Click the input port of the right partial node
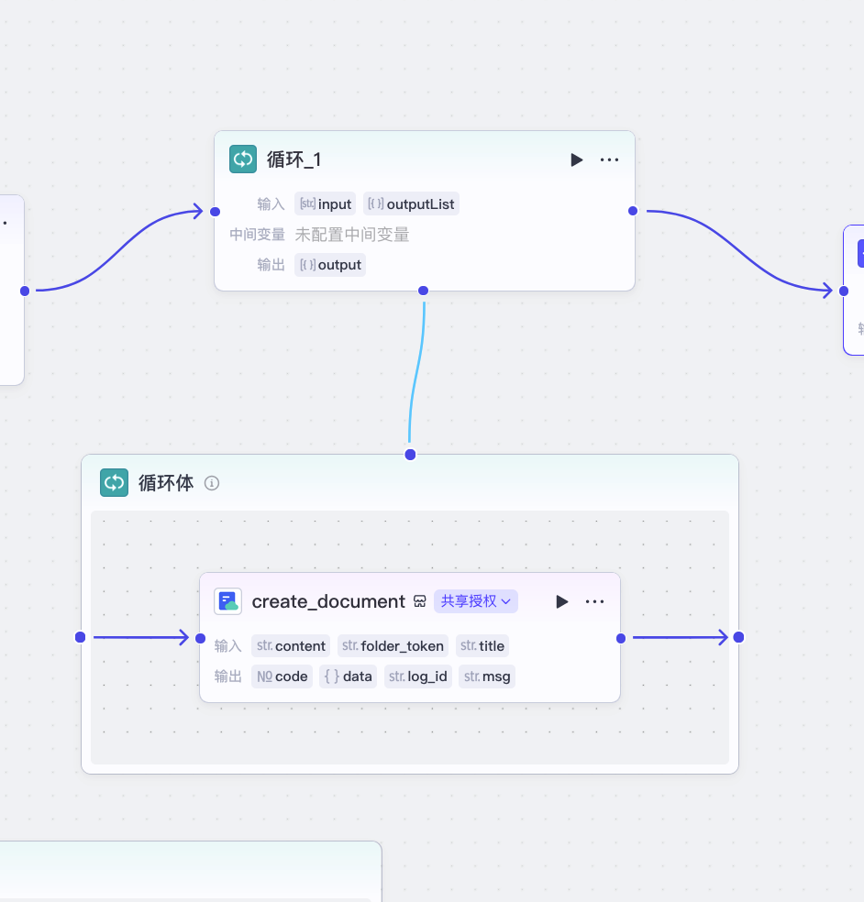 point(844,291)
